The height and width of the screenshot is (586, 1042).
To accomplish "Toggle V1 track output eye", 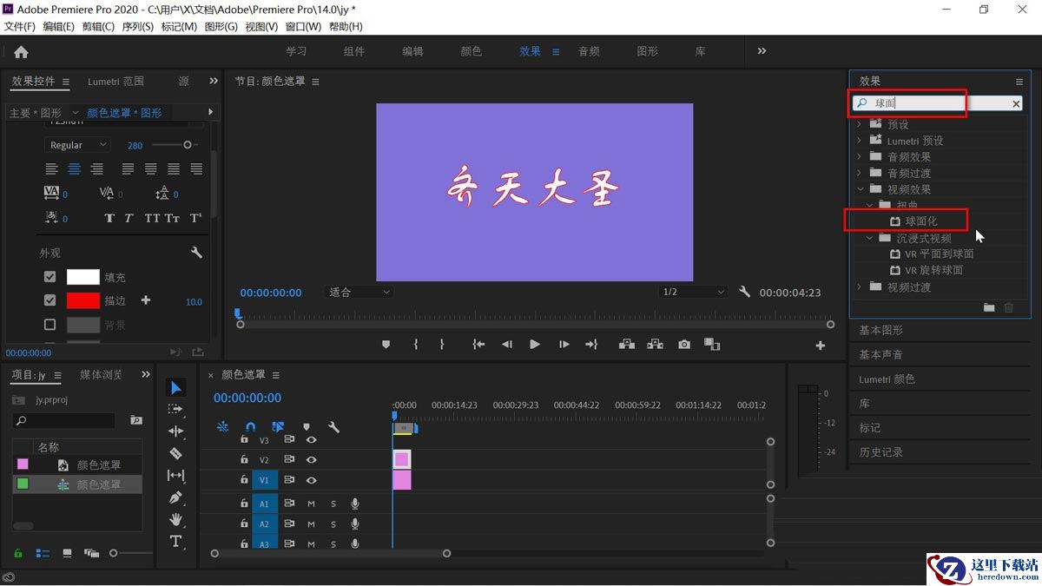I will tap(311, 480).
